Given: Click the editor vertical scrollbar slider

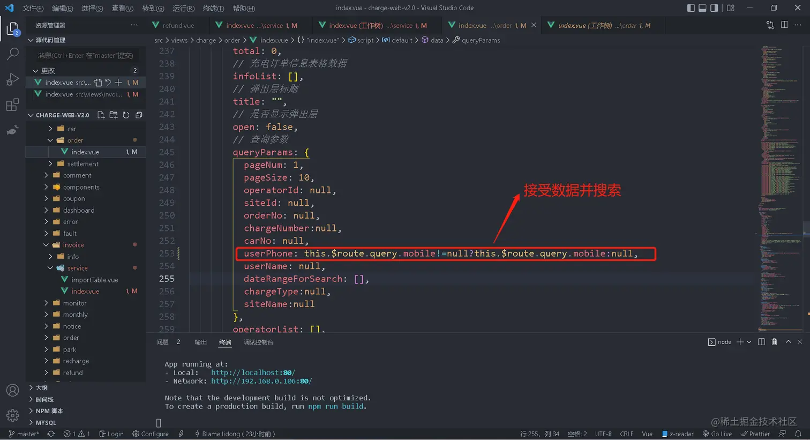Looking at the screenshot, I should pos(806,228).
